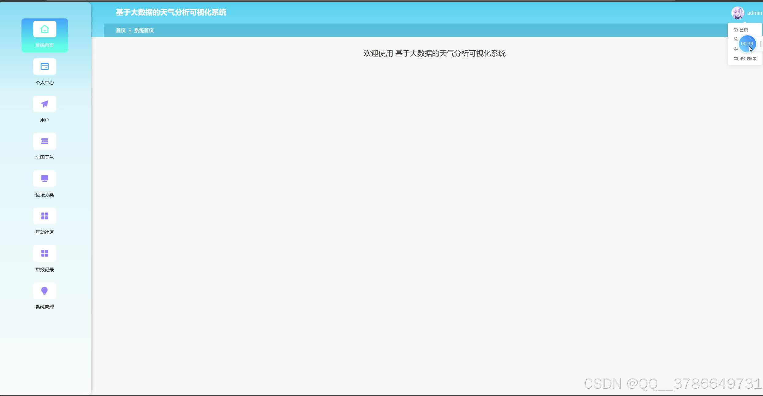763x396 pixels.
Task: Click 系统首页 breadcrumb item
Action: pos(144,30)
